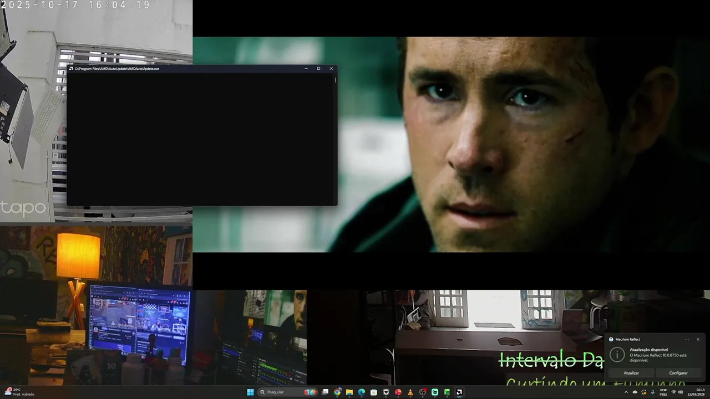The height and width of the screenshot is (399, 710).
Task: Open the Wi-Fi network tray icon
Action: coord(674,392)
